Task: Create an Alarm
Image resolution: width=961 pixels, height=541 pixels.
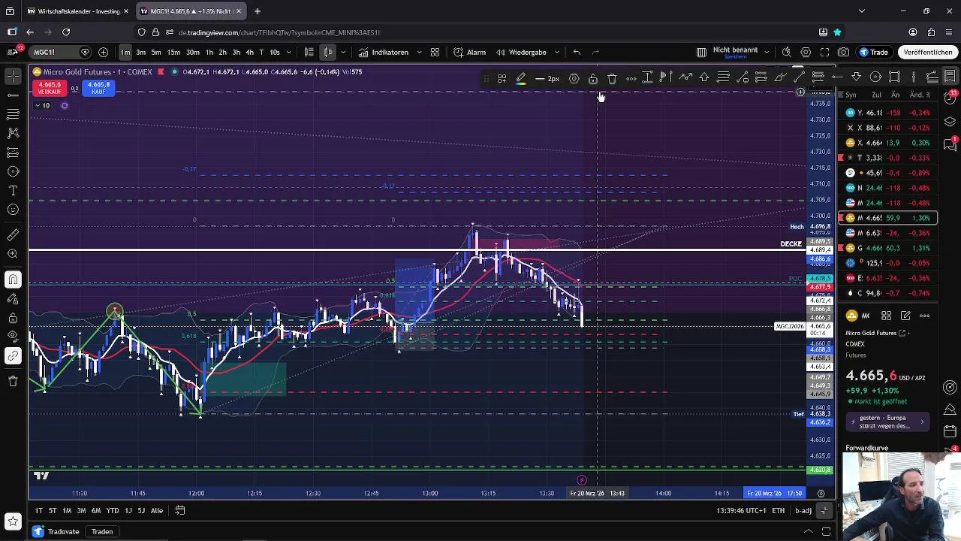Action: (470, 52)
